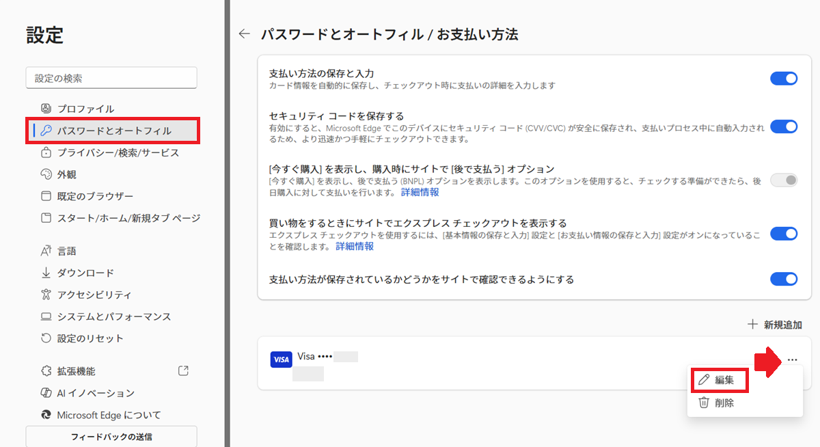Click the back arrow beside the page title
820x447 pixels.
point(244,33)
